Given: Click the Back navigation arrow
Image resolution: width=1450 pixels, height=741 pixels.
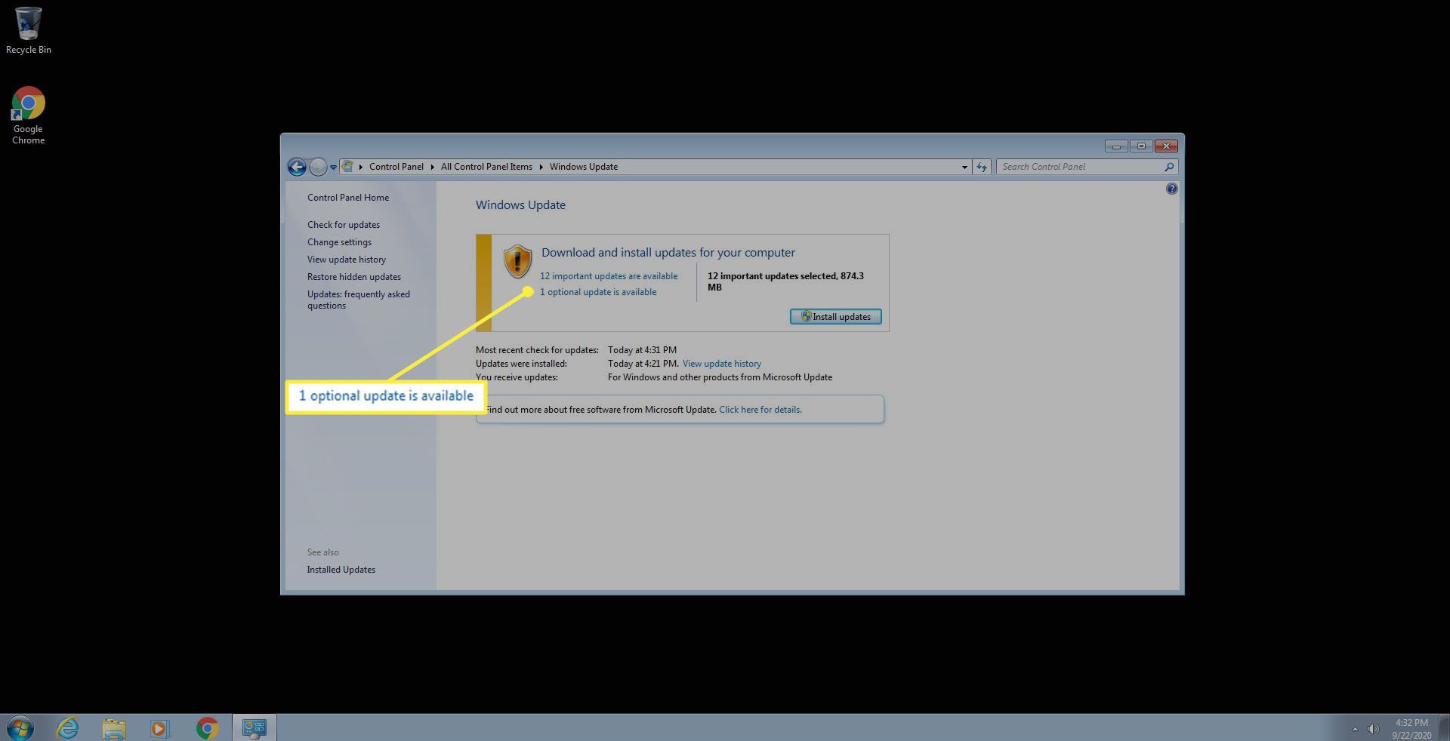Looking at the screenshot, I should pos(297,167).
